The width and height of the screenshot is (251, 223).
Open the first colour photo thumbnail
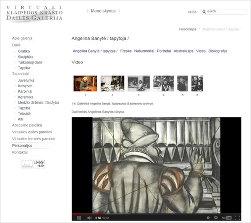tap(85, 83)
